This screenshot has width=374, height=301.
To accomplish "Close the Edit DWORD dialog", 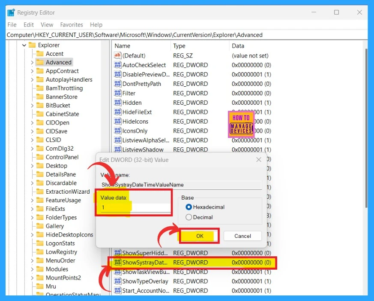I will click(259, 159).
